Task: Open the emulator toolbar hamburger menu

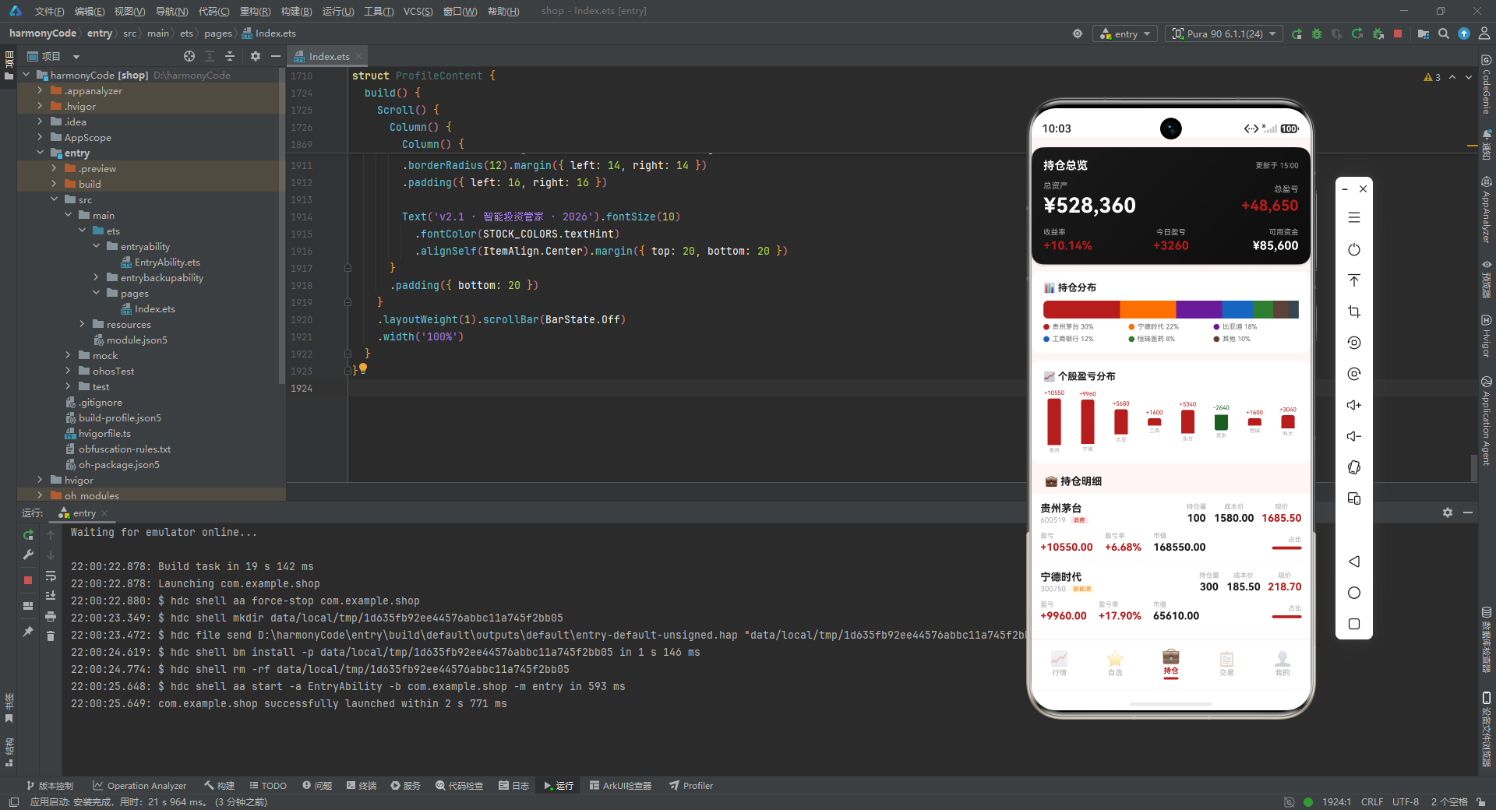Action: 1354,217
